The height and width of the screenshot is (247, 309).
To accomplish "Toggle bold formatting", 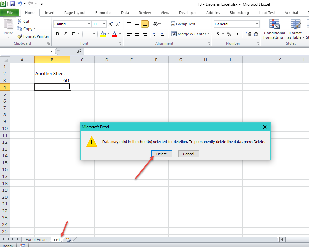I will coord(57,34).
